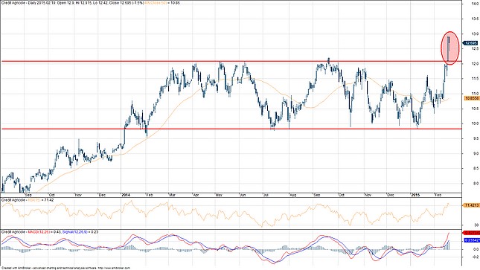
Task: Click the dark 12.695 last-price tag
Action: [x=470, y=43]
